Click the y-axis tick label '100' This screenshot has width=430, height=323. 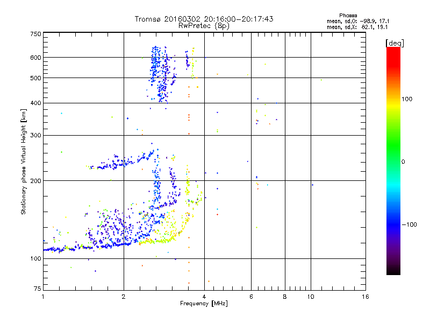(35, 258)
